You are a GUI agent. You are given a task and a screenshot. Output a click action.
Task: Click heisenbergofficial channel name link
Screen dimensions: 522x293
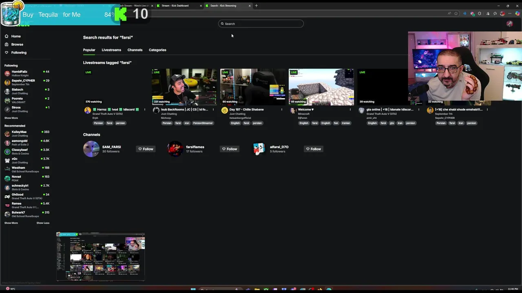coord(240,118)
